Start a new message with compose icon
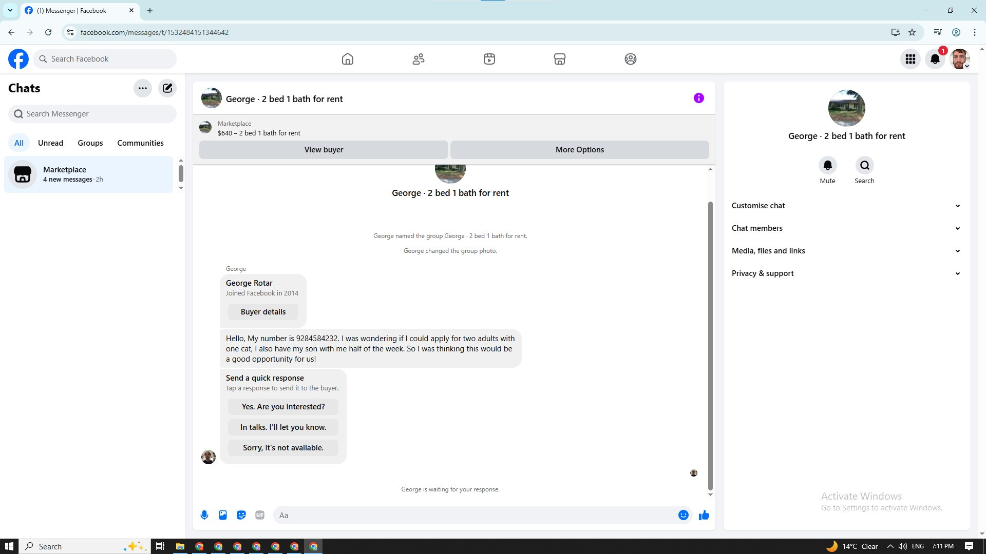The height and width of the screenshot is (554, 986). click(x=167, y=88)
